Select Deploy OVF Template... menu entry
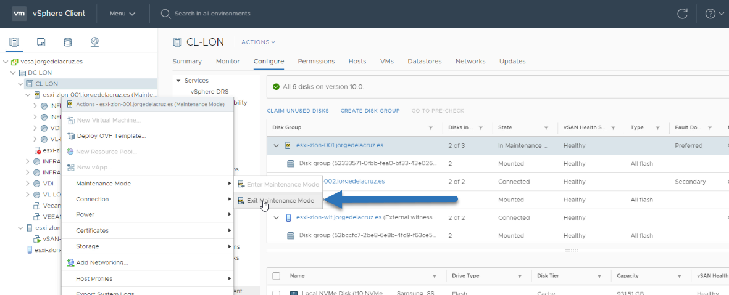The image size is (729, 295). [148, 136]
